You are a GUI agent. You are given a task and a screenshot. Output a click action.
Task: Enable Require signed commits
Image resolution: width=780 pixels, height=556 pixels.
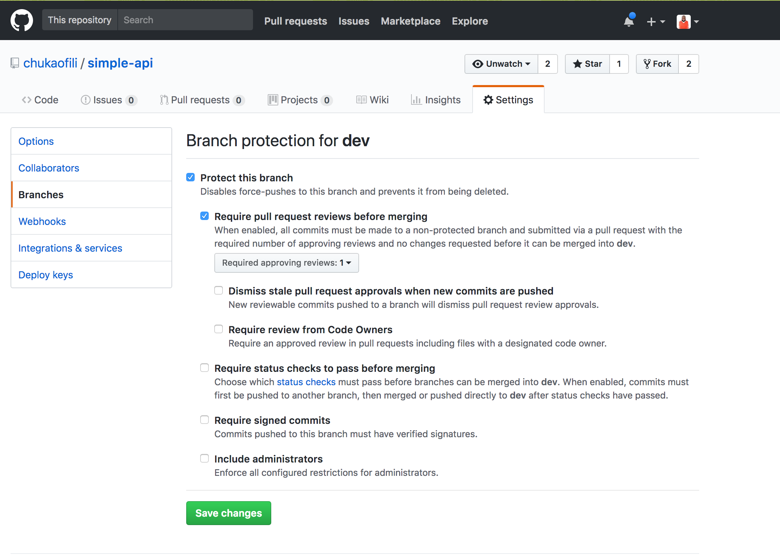204,420
